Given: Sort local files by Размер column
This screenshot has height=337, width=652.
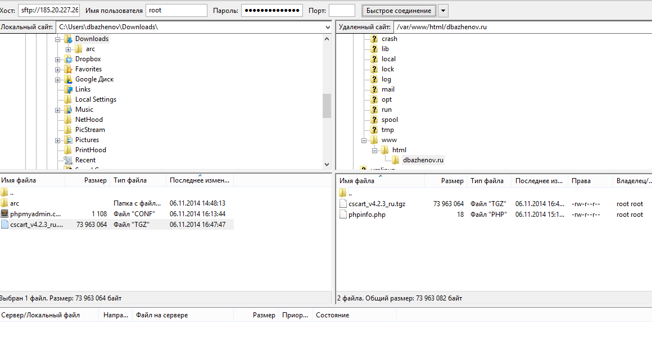Looking at the screenshot, I should [x=95, y=180].
